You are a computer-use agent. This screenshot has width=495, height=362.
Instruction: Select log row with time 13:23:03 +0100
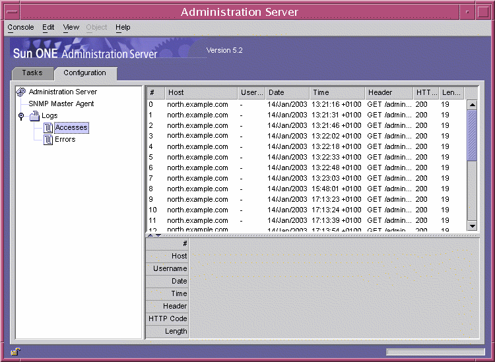(306, 178)
